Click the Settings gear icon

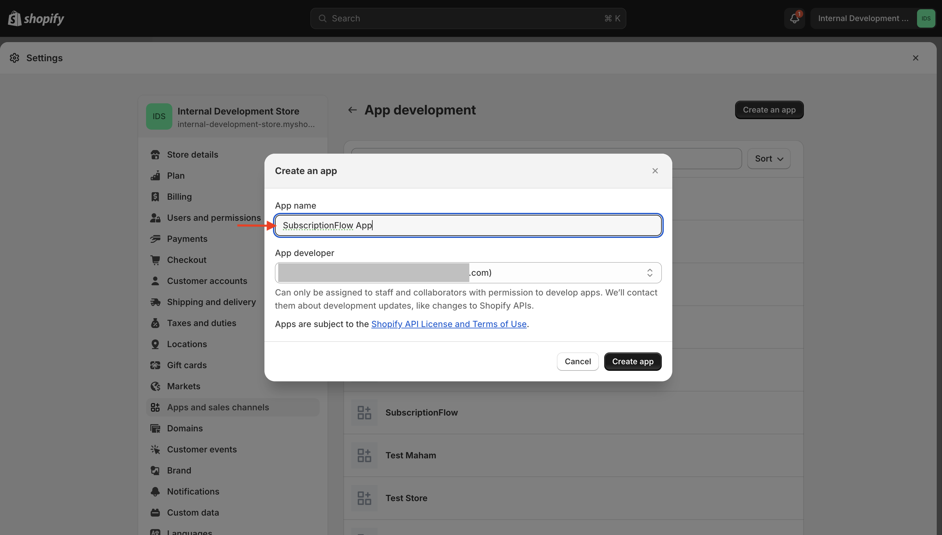pos(14,58)
